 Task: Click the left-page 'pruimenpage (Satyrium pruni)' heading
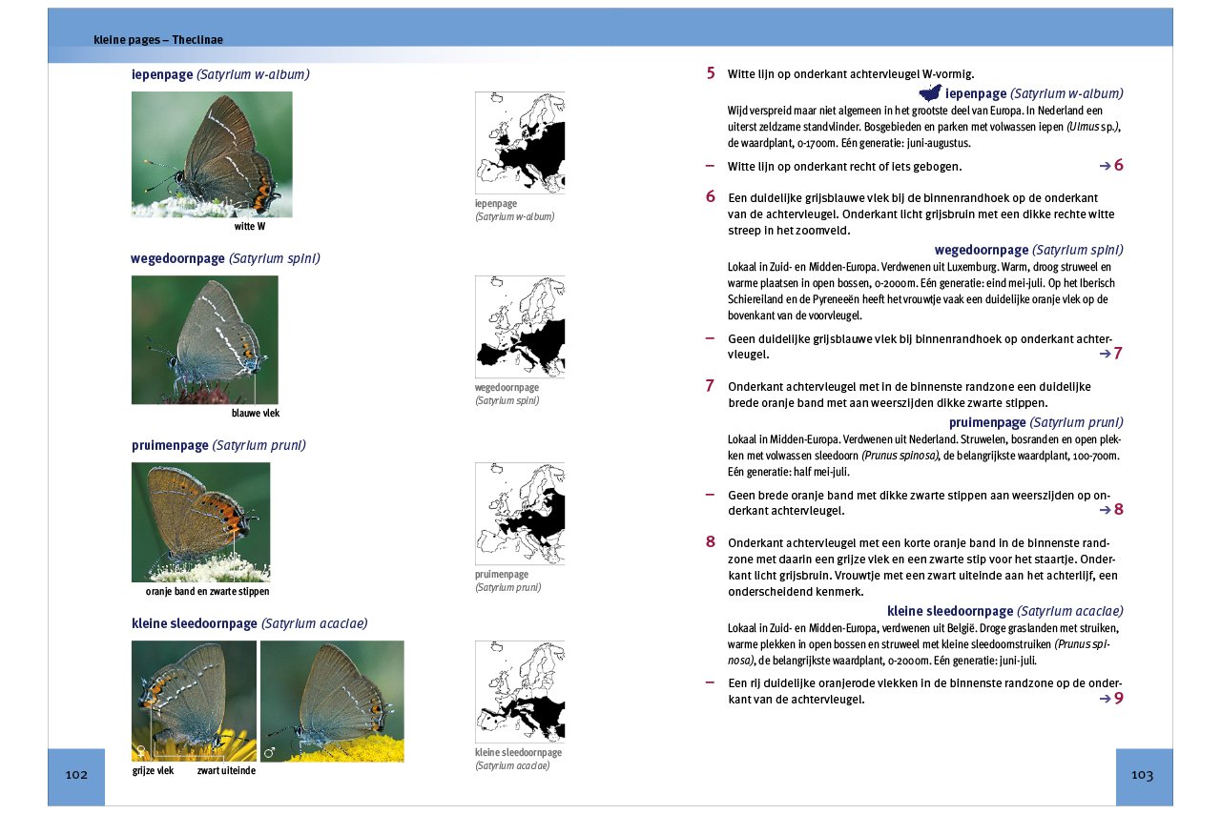click(218, 445)
